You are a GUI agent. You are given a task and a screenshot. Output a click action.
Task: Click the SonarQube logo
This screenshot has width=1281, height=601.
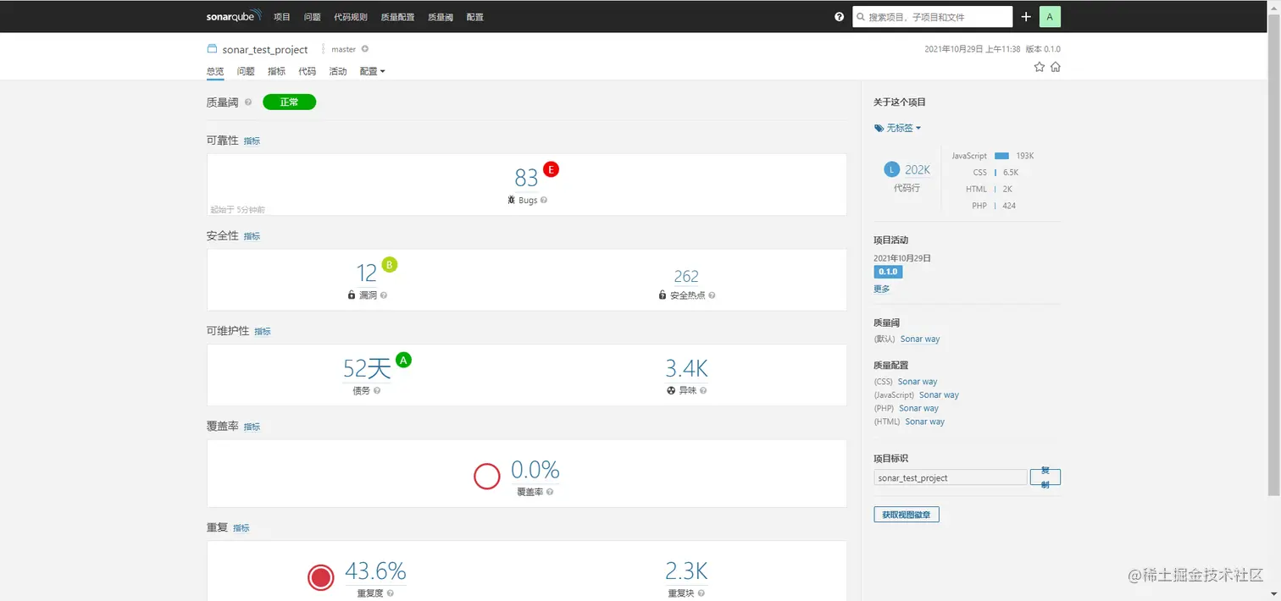[234, 16]
